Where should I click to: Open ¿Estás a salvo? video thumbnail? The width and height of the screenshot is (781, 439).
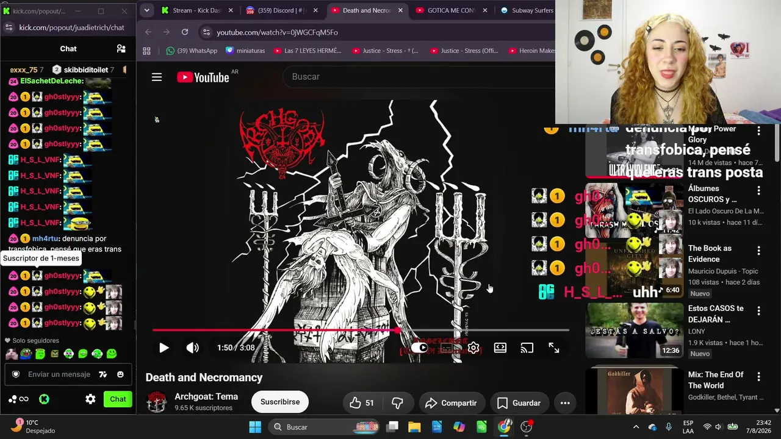click(x=635, y=330)
